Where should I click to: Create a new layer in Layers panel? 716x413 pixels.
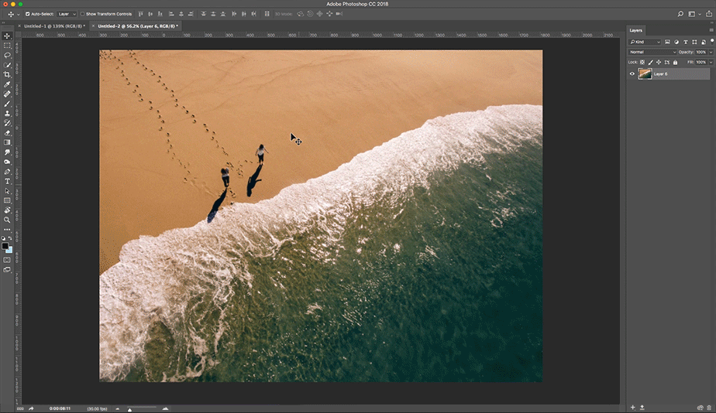click(632, 408)
